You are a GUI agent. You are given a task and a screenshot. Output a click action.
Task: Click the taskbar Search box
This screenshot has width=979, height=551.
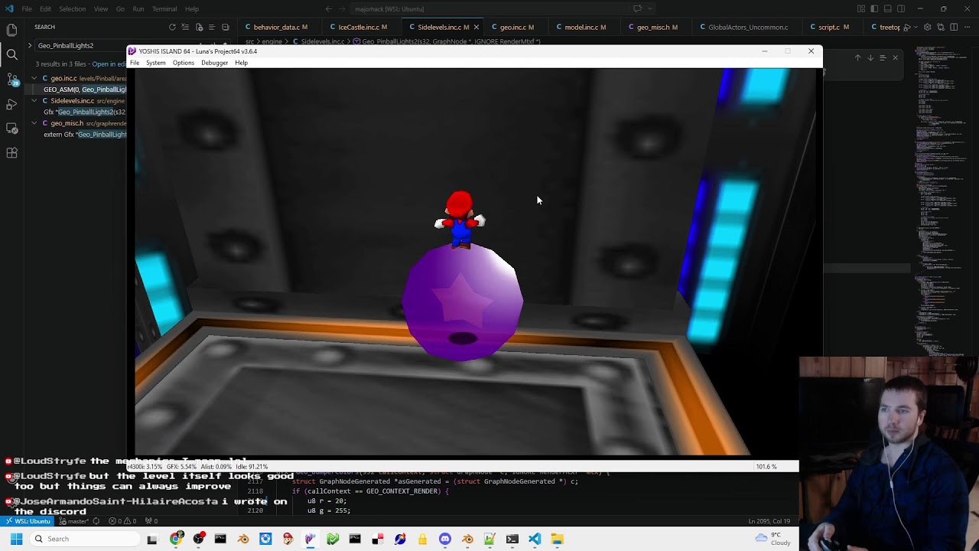(84, 539)
